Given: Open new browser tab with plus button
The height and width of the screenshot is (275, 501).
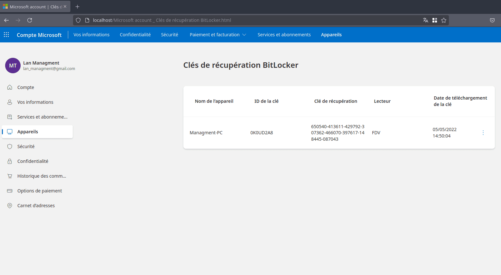Looking at the screenshot, I should [78, 7].
